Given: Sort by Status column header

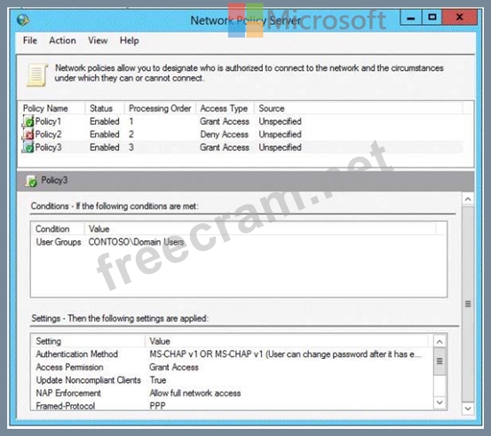Looking at the screenshot, I should coord(101,108).
